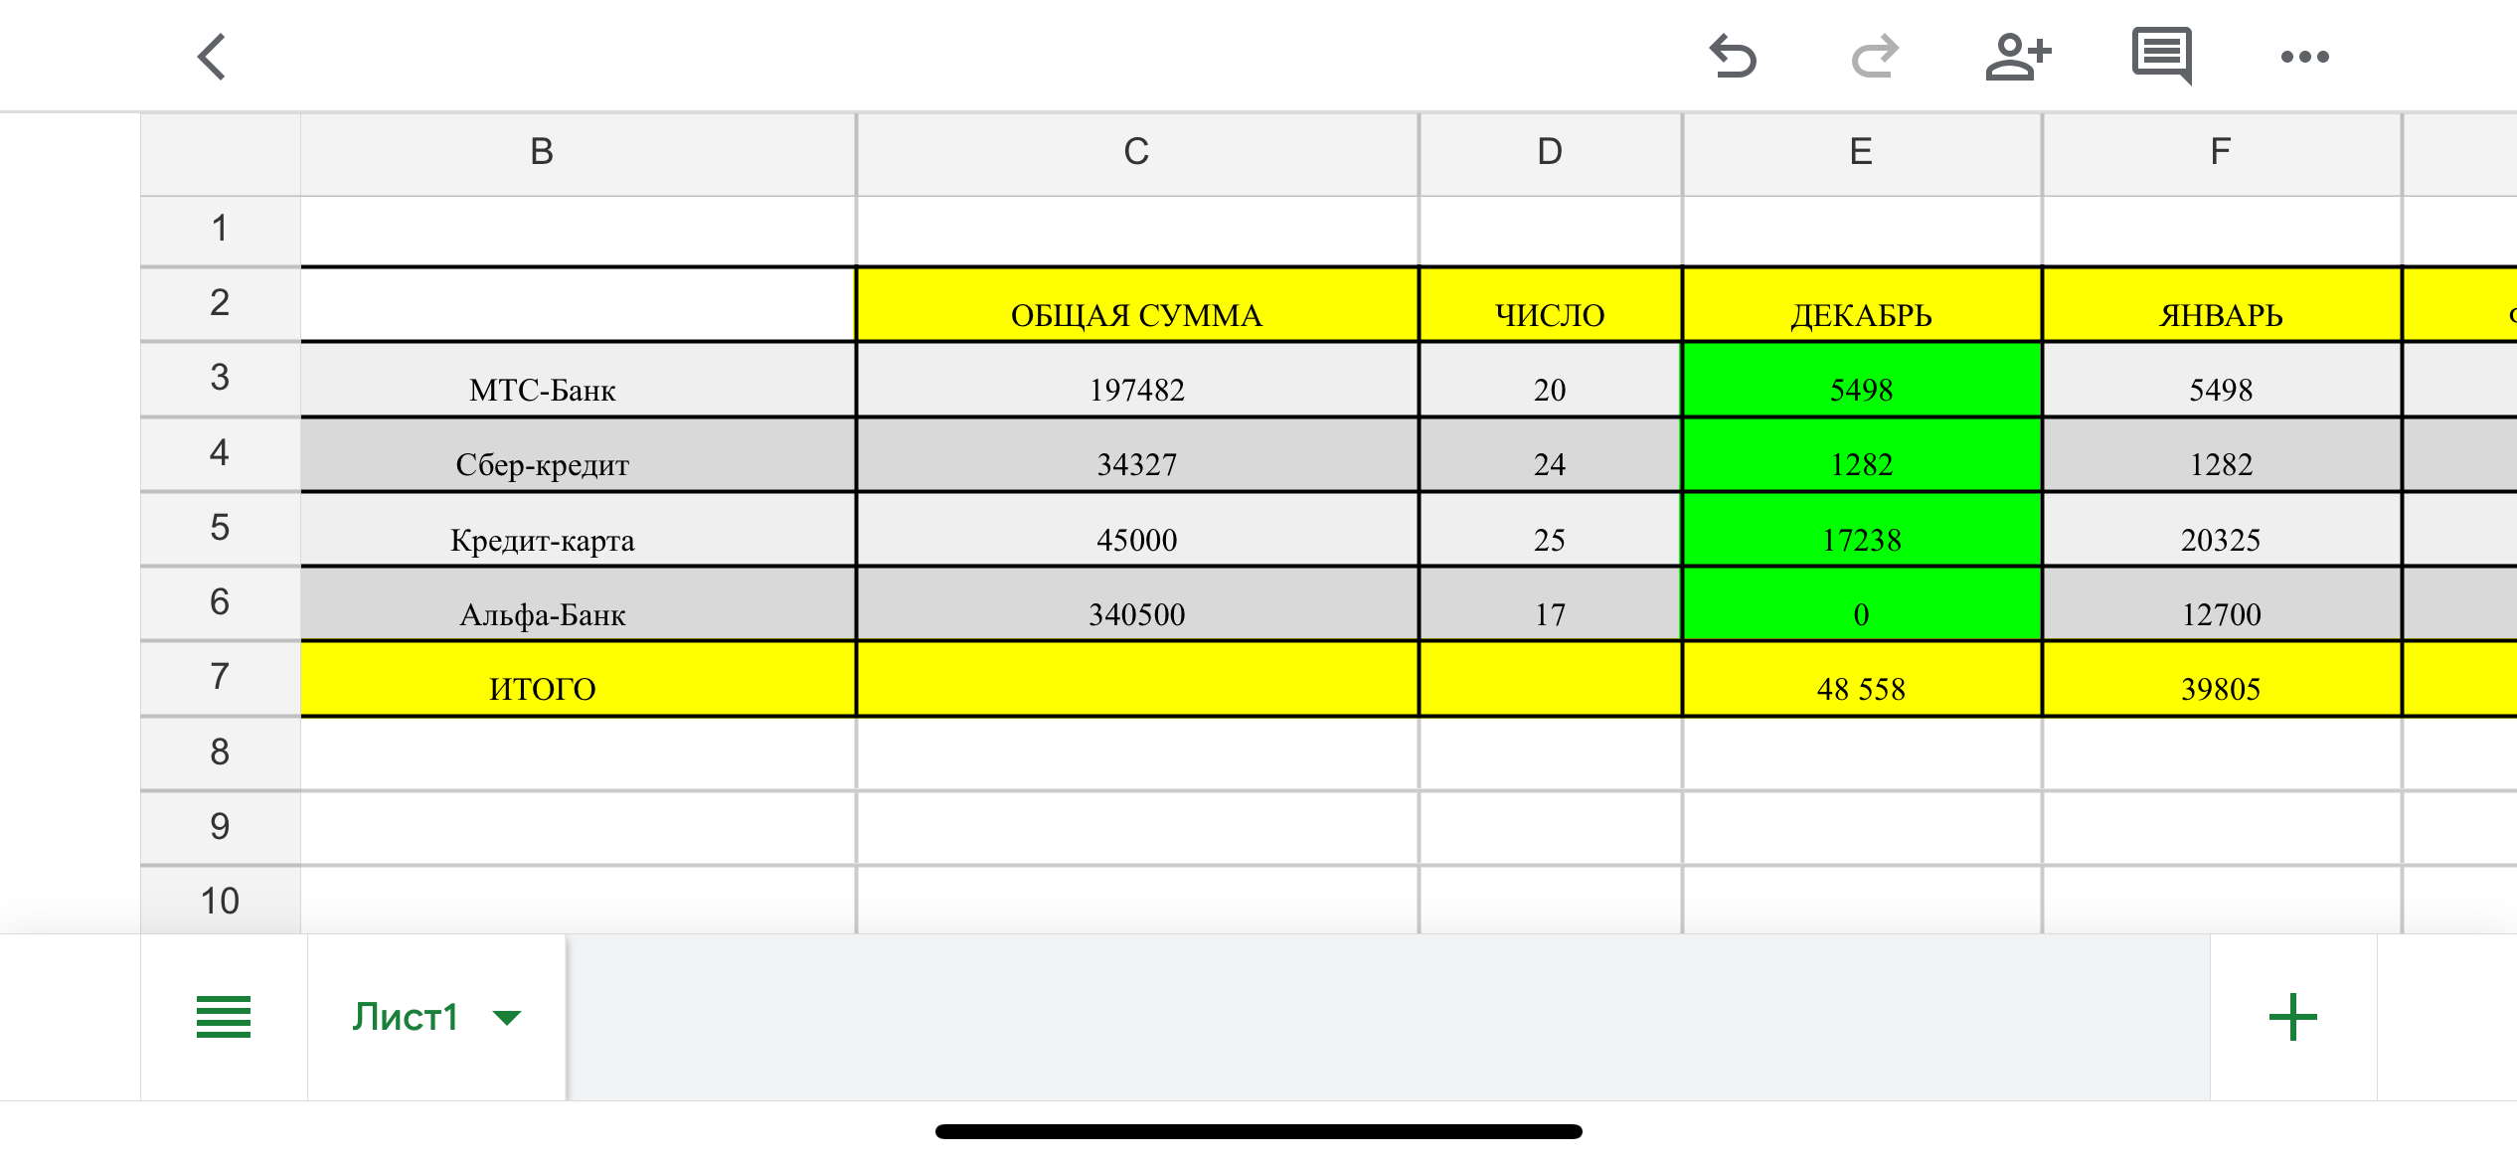Select column C header

(1136, 152)
